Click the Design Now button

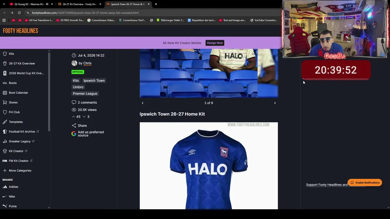215,43
